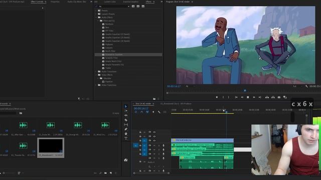Click Mark Out button

click(x=229, y=97)
